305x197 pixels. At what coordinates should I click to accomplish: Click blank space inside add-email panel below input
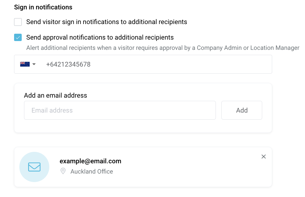pos(143,126)
